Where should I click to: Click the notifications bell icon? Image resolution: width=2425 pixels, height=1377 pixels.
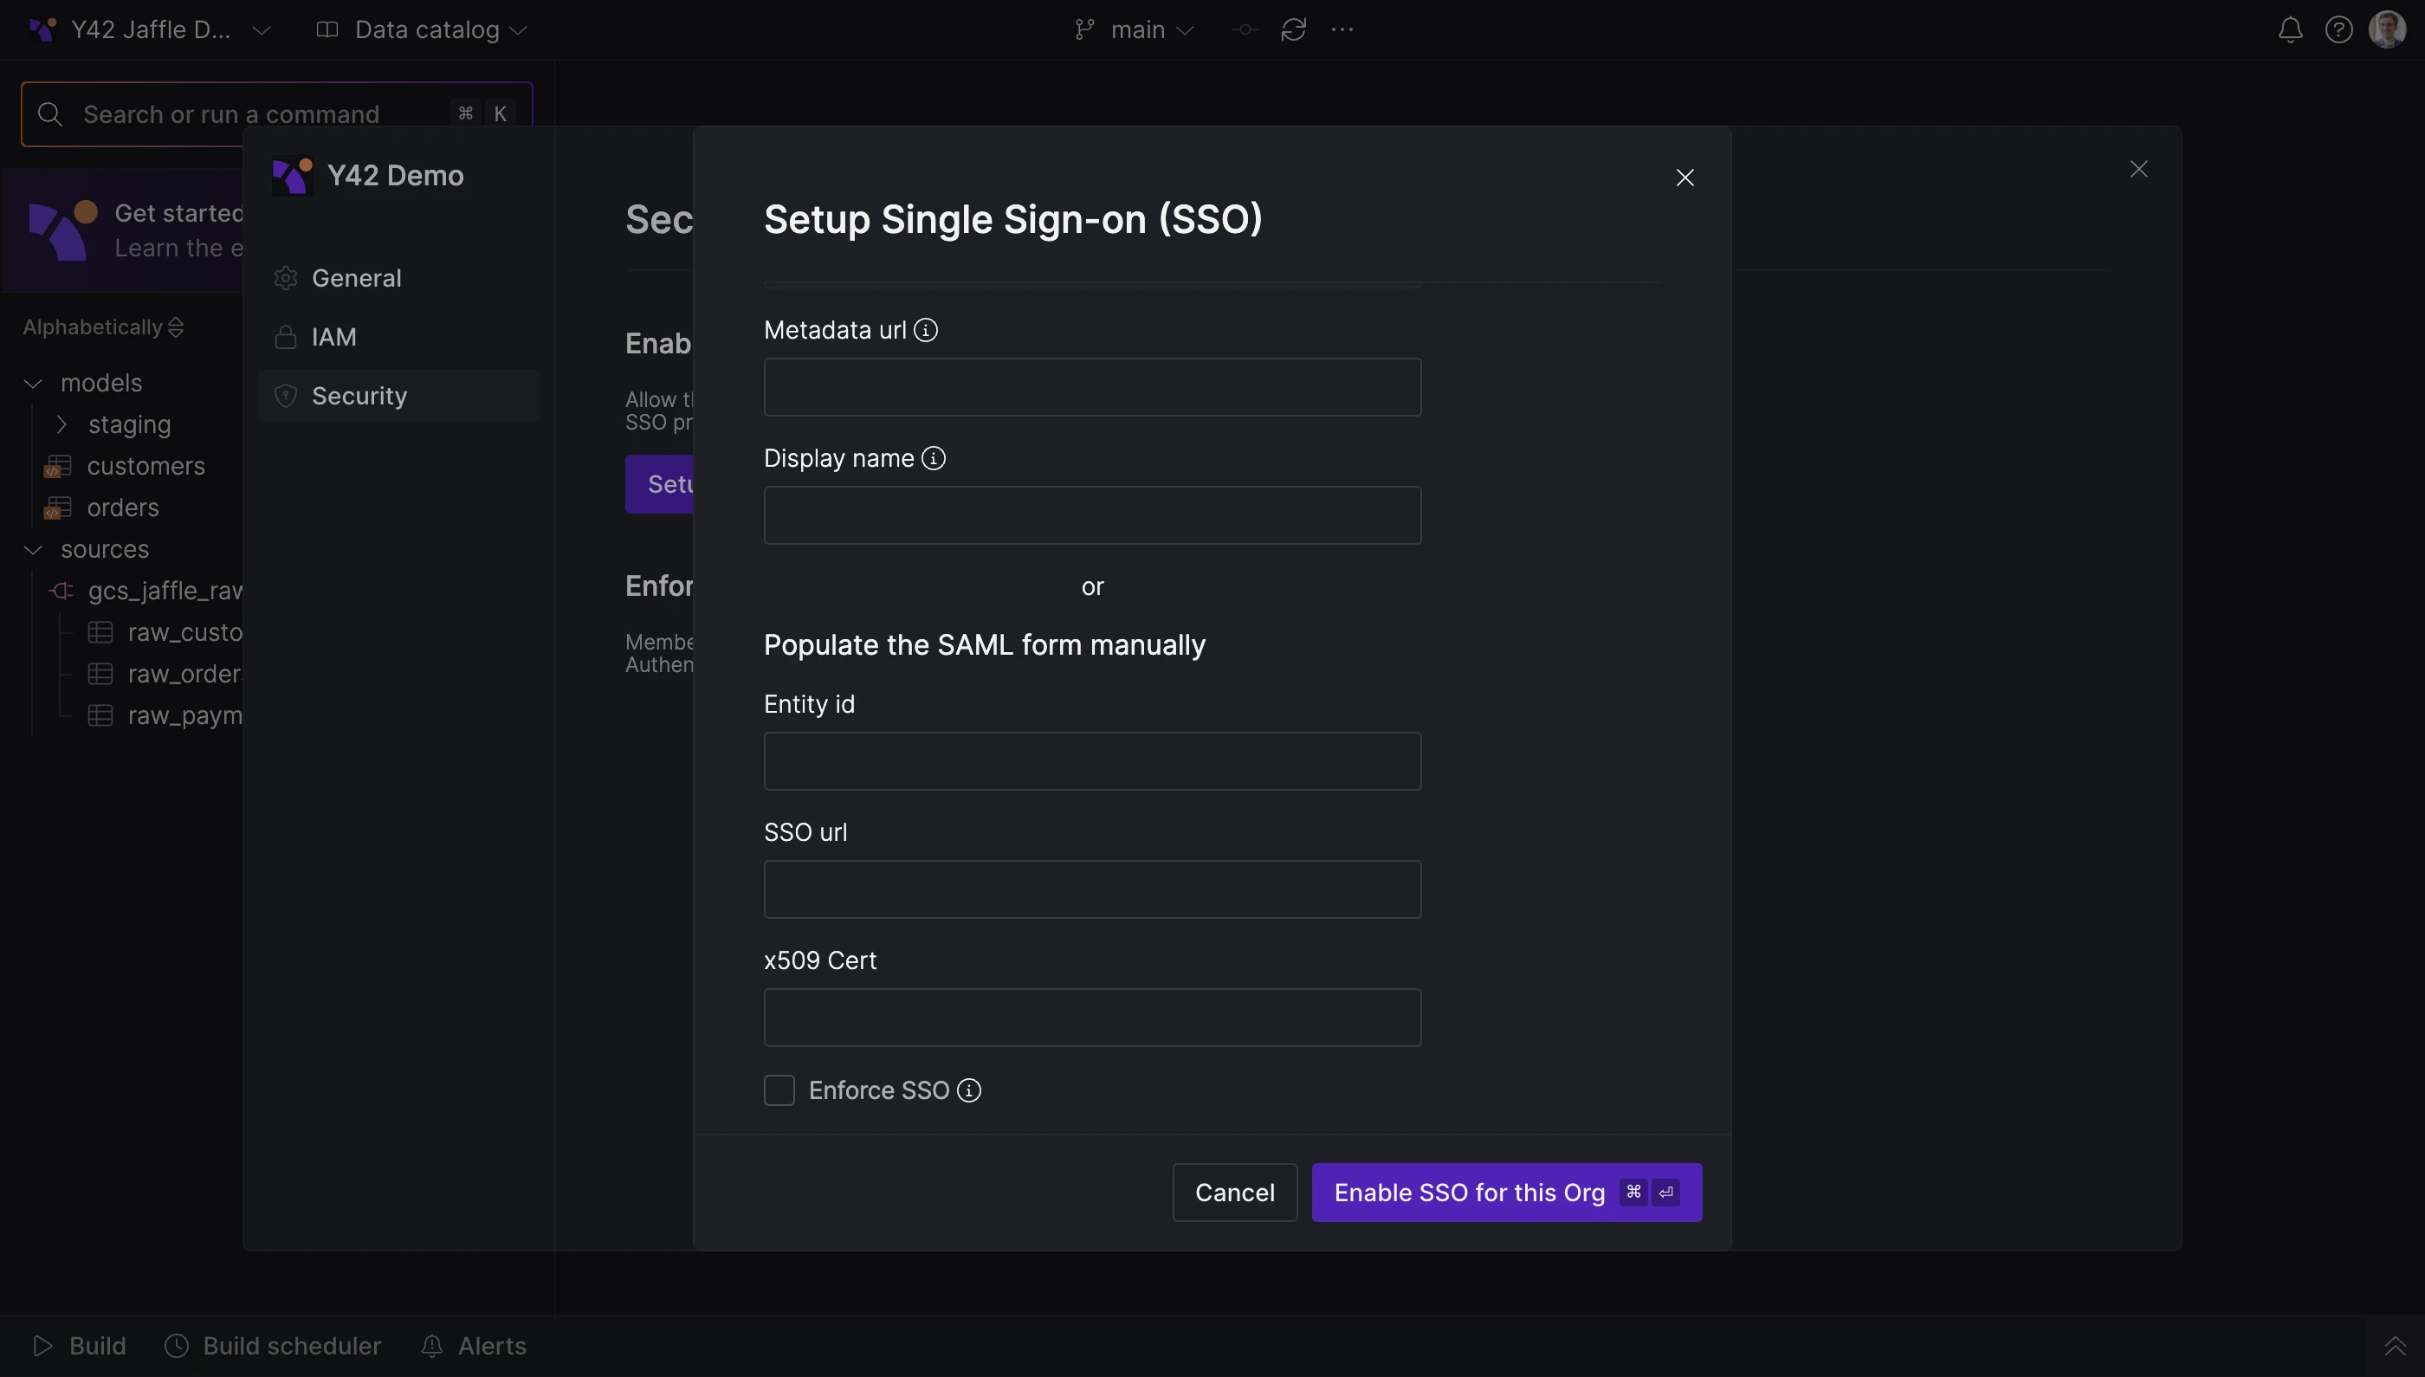point(2290,30)
